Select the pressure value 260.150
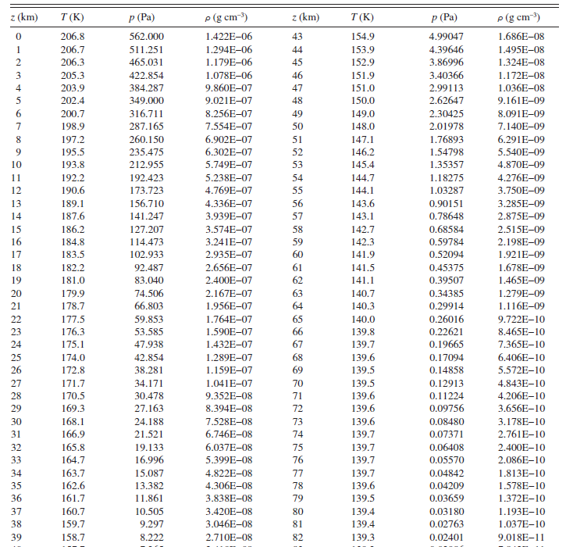 tap(147, 139)
